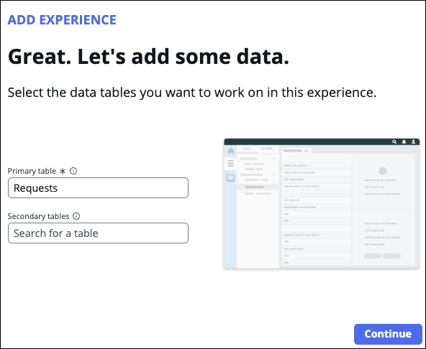The height and width of the screenshot is (349, 426).
Task: Click the home icon in the preview illustration
Action: (231, 151)
